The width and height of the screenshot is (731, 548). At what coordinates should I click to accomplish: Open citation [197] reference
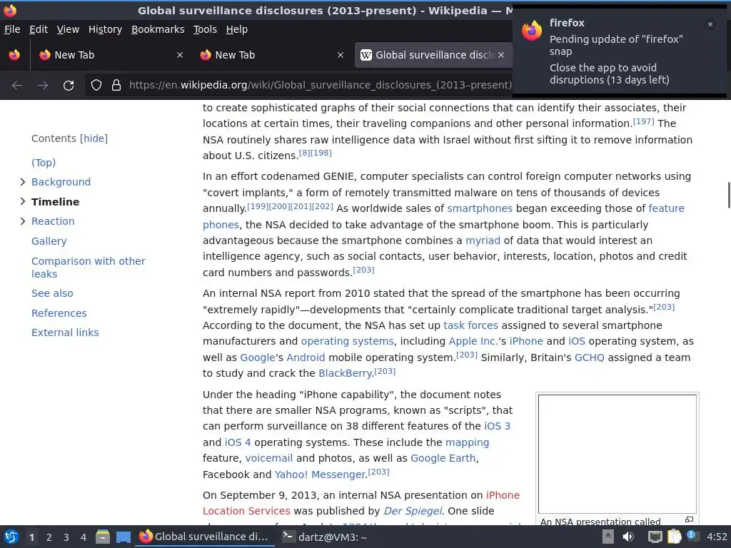[x=643, y=121]
